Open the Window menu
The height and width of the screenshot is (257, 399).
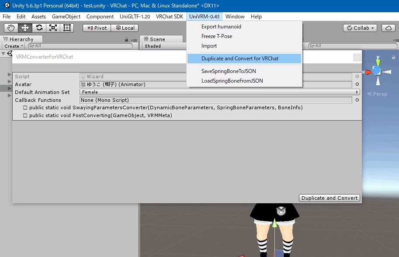coord(235,17)
